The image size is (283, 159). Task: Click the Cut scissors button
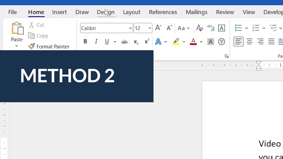tap(36, 25)
